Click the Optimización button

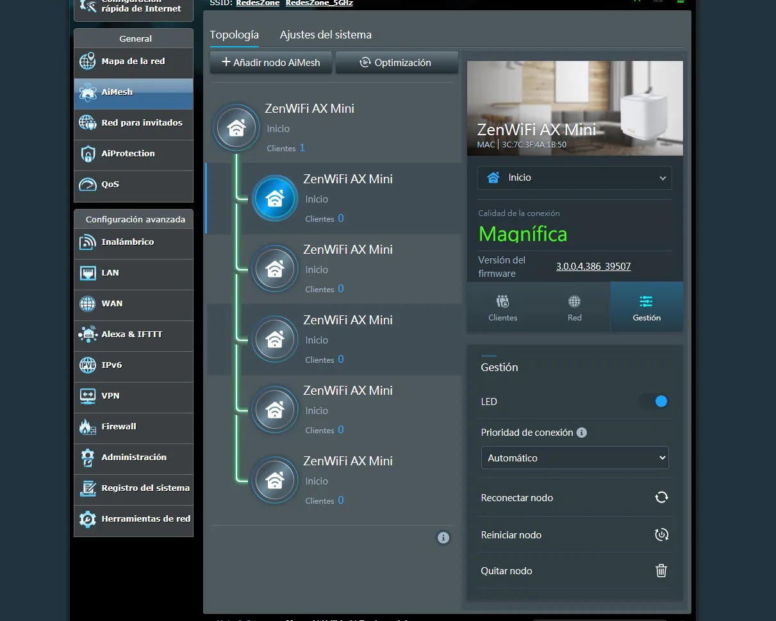tap(397, 63)
